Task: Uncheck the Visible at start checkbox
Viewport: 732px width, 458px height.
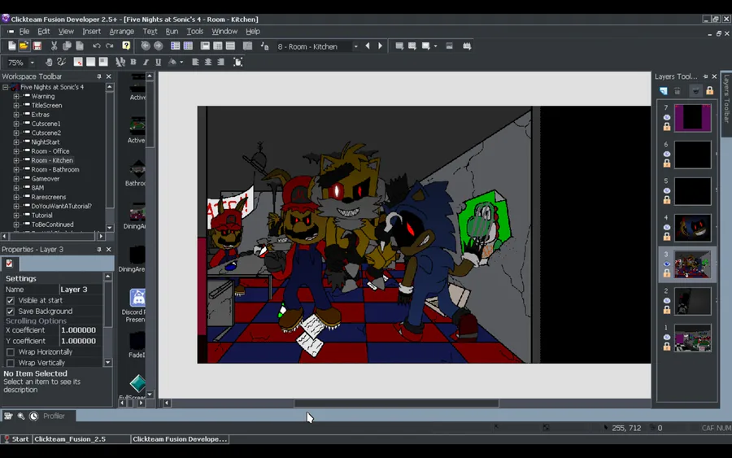Action: click(x=11, y=300)
